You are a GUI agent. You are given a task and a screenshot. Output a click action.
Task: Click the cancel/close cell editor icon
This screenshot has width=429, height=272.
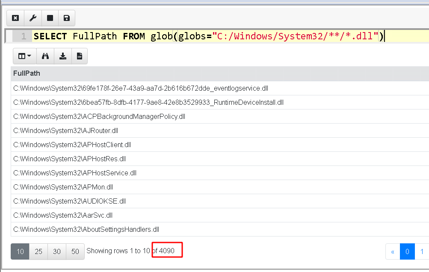coord(15,18)
